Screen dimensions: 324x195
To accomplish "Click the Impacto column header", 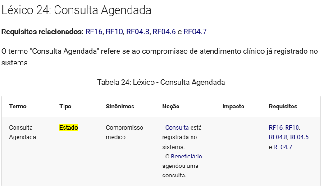I will (233, 107).
